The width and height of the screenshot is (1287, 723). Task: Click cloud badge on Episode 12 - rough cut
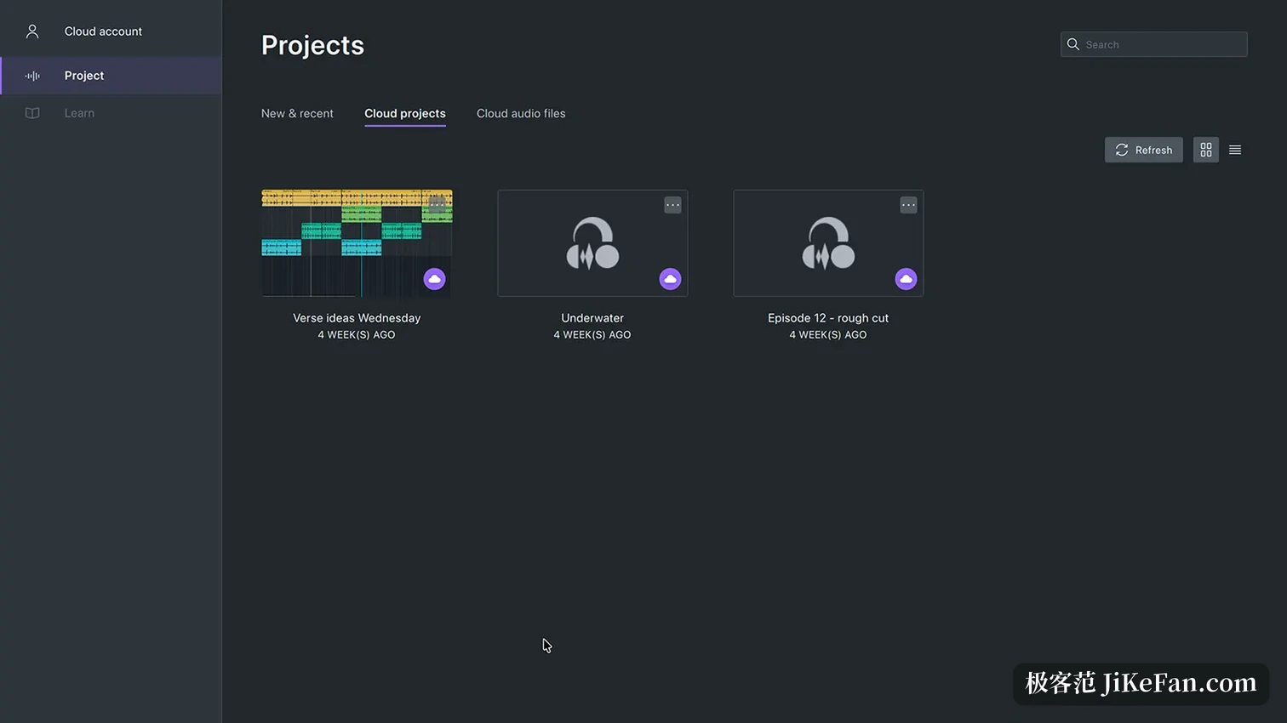906,279
